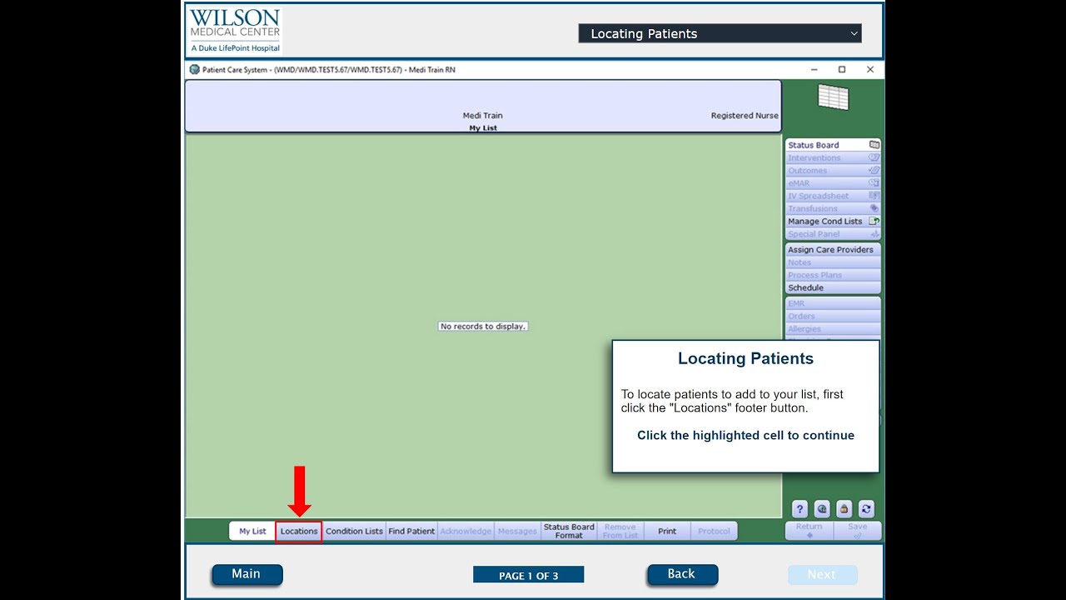Click the Next navigation button
The height and width of the screenshot is (600, 1066).
coord(822,574)
